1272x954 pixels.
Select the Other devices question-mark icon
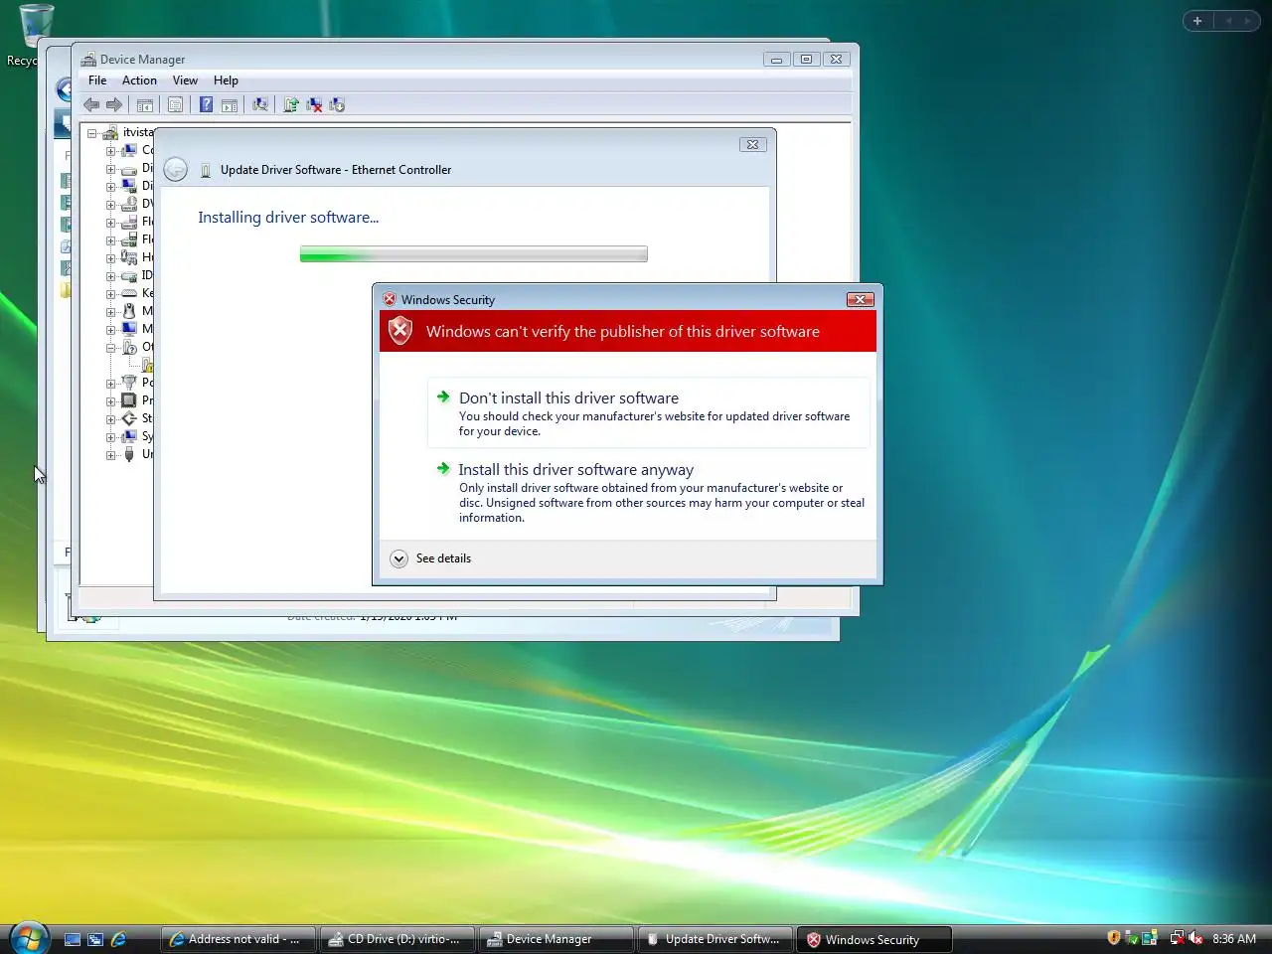coord(129,347)
